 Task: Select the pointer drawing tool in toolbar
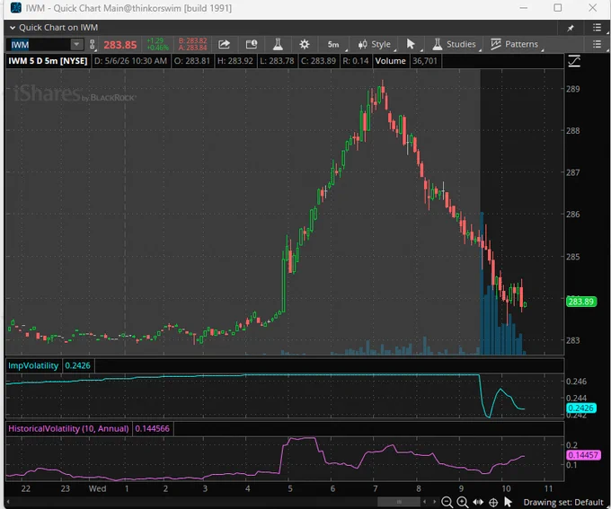pyautogui.click(x=411, y=44)
